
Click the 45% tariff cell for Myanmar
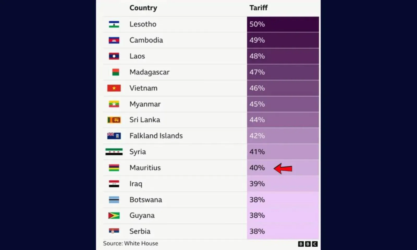tap(283, 104)
